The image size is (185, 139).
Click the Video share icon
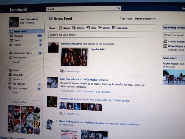point(100,28)
